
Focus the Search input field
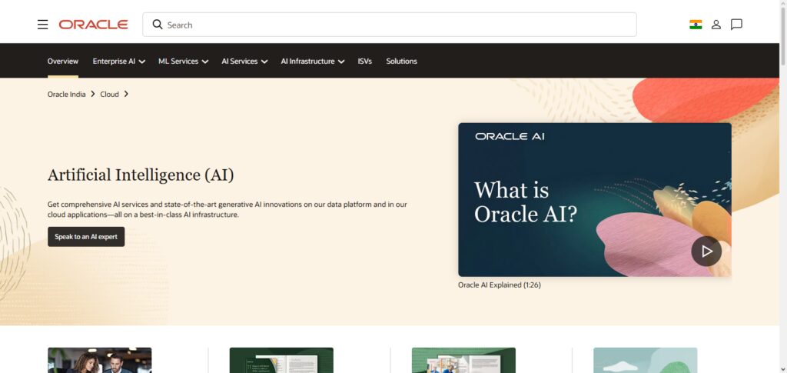390,25
